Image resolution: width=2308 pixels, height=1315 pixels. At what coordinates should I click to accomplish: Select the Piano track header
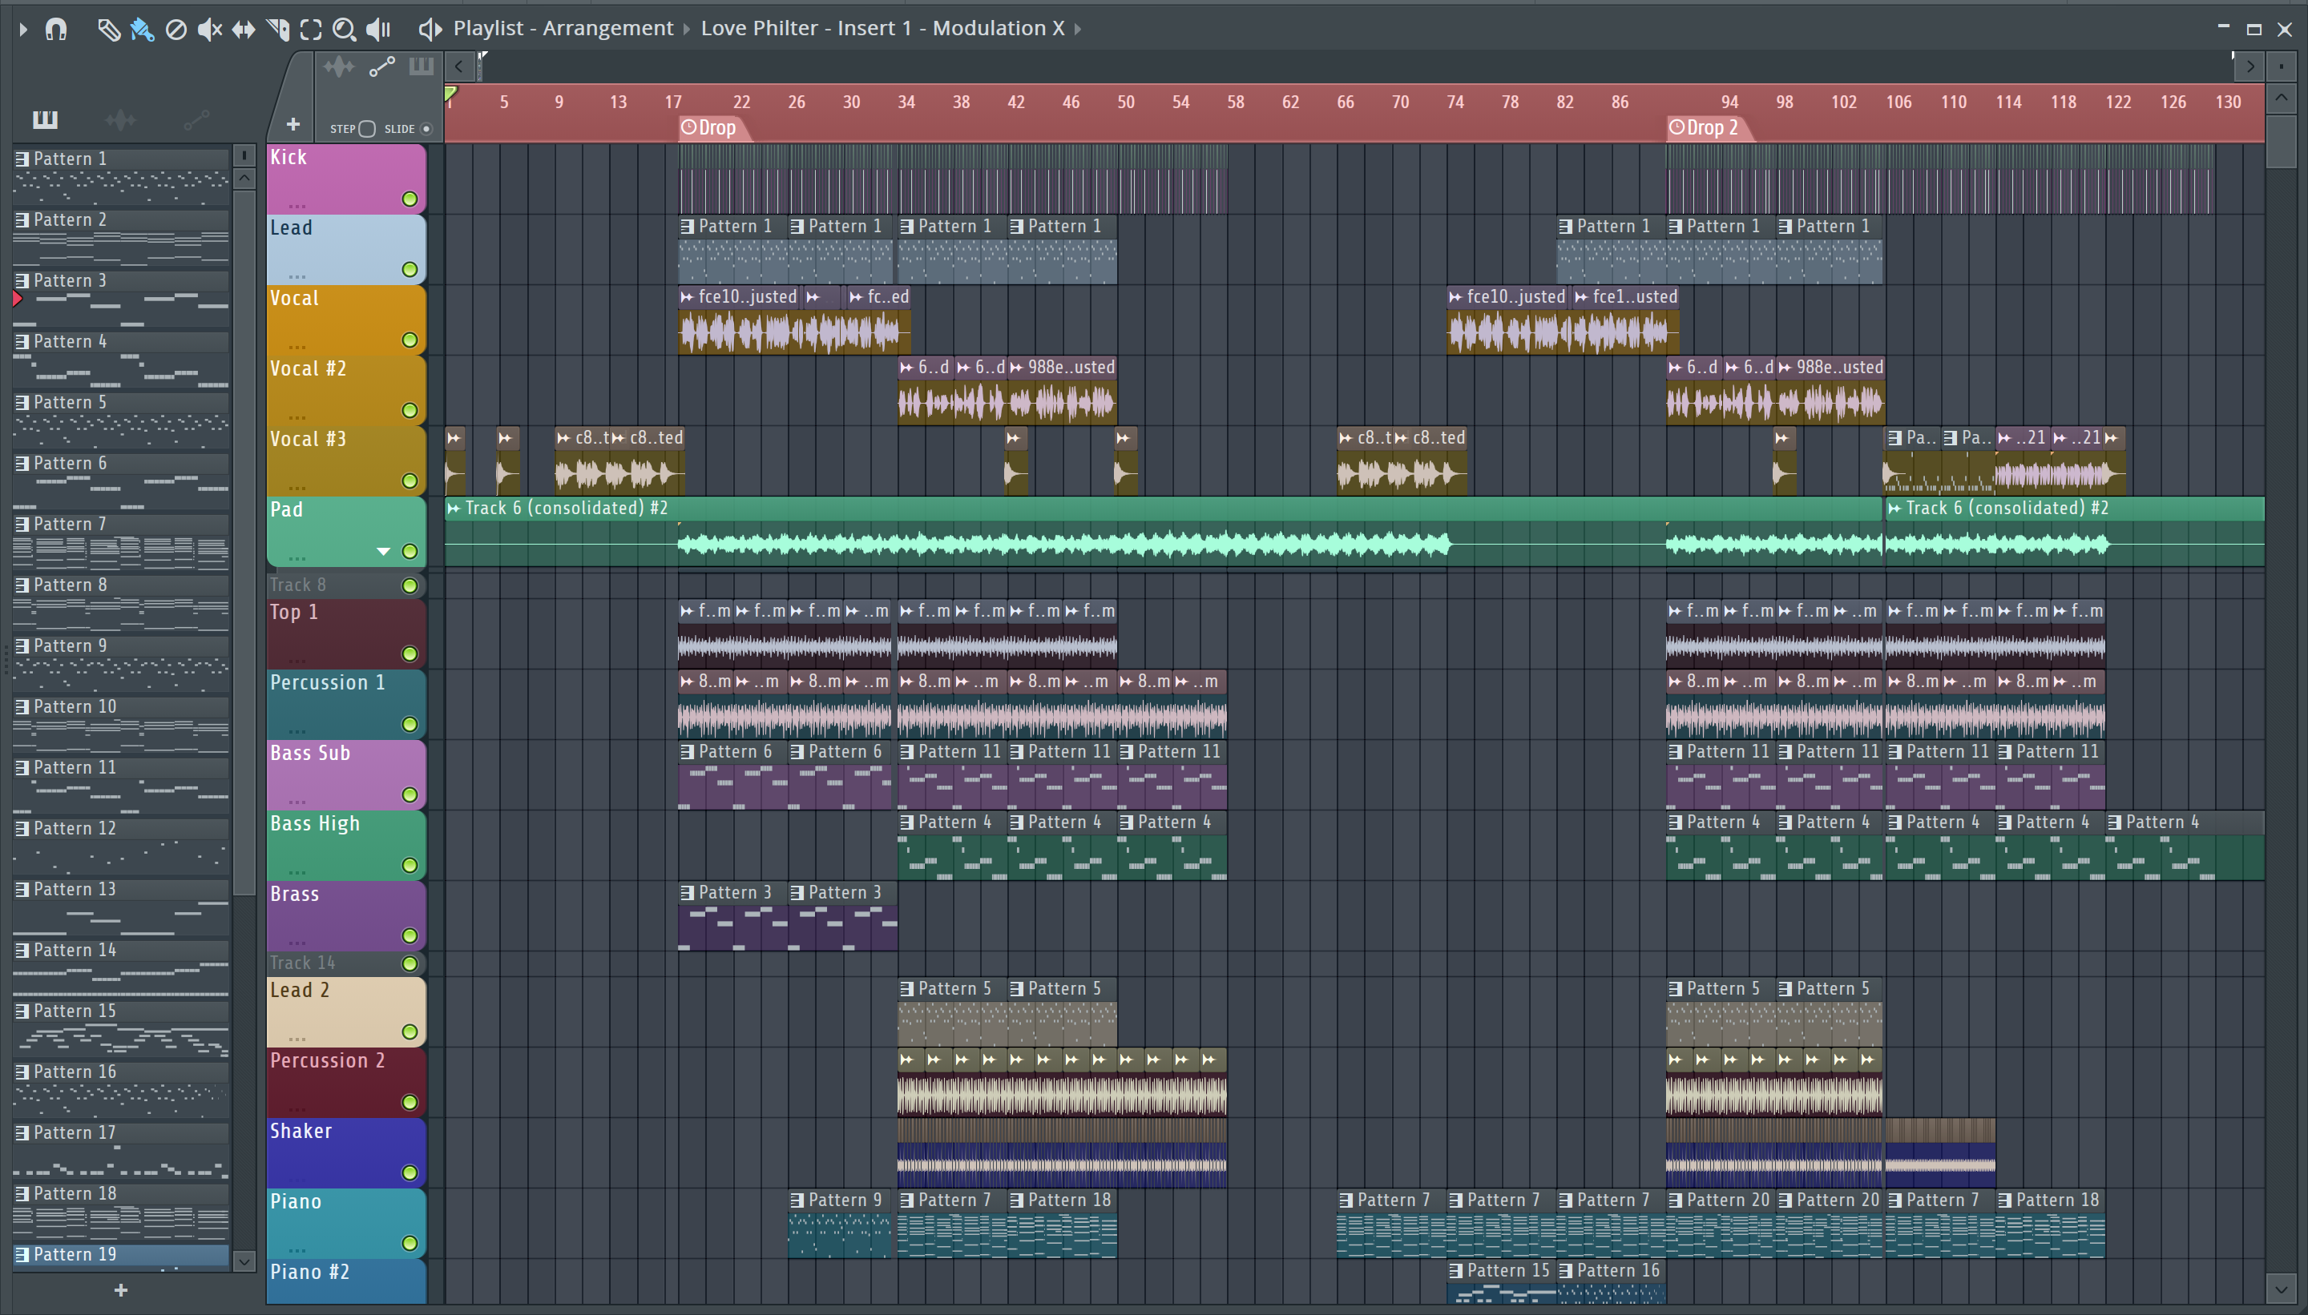click(x=345, y=1223)
